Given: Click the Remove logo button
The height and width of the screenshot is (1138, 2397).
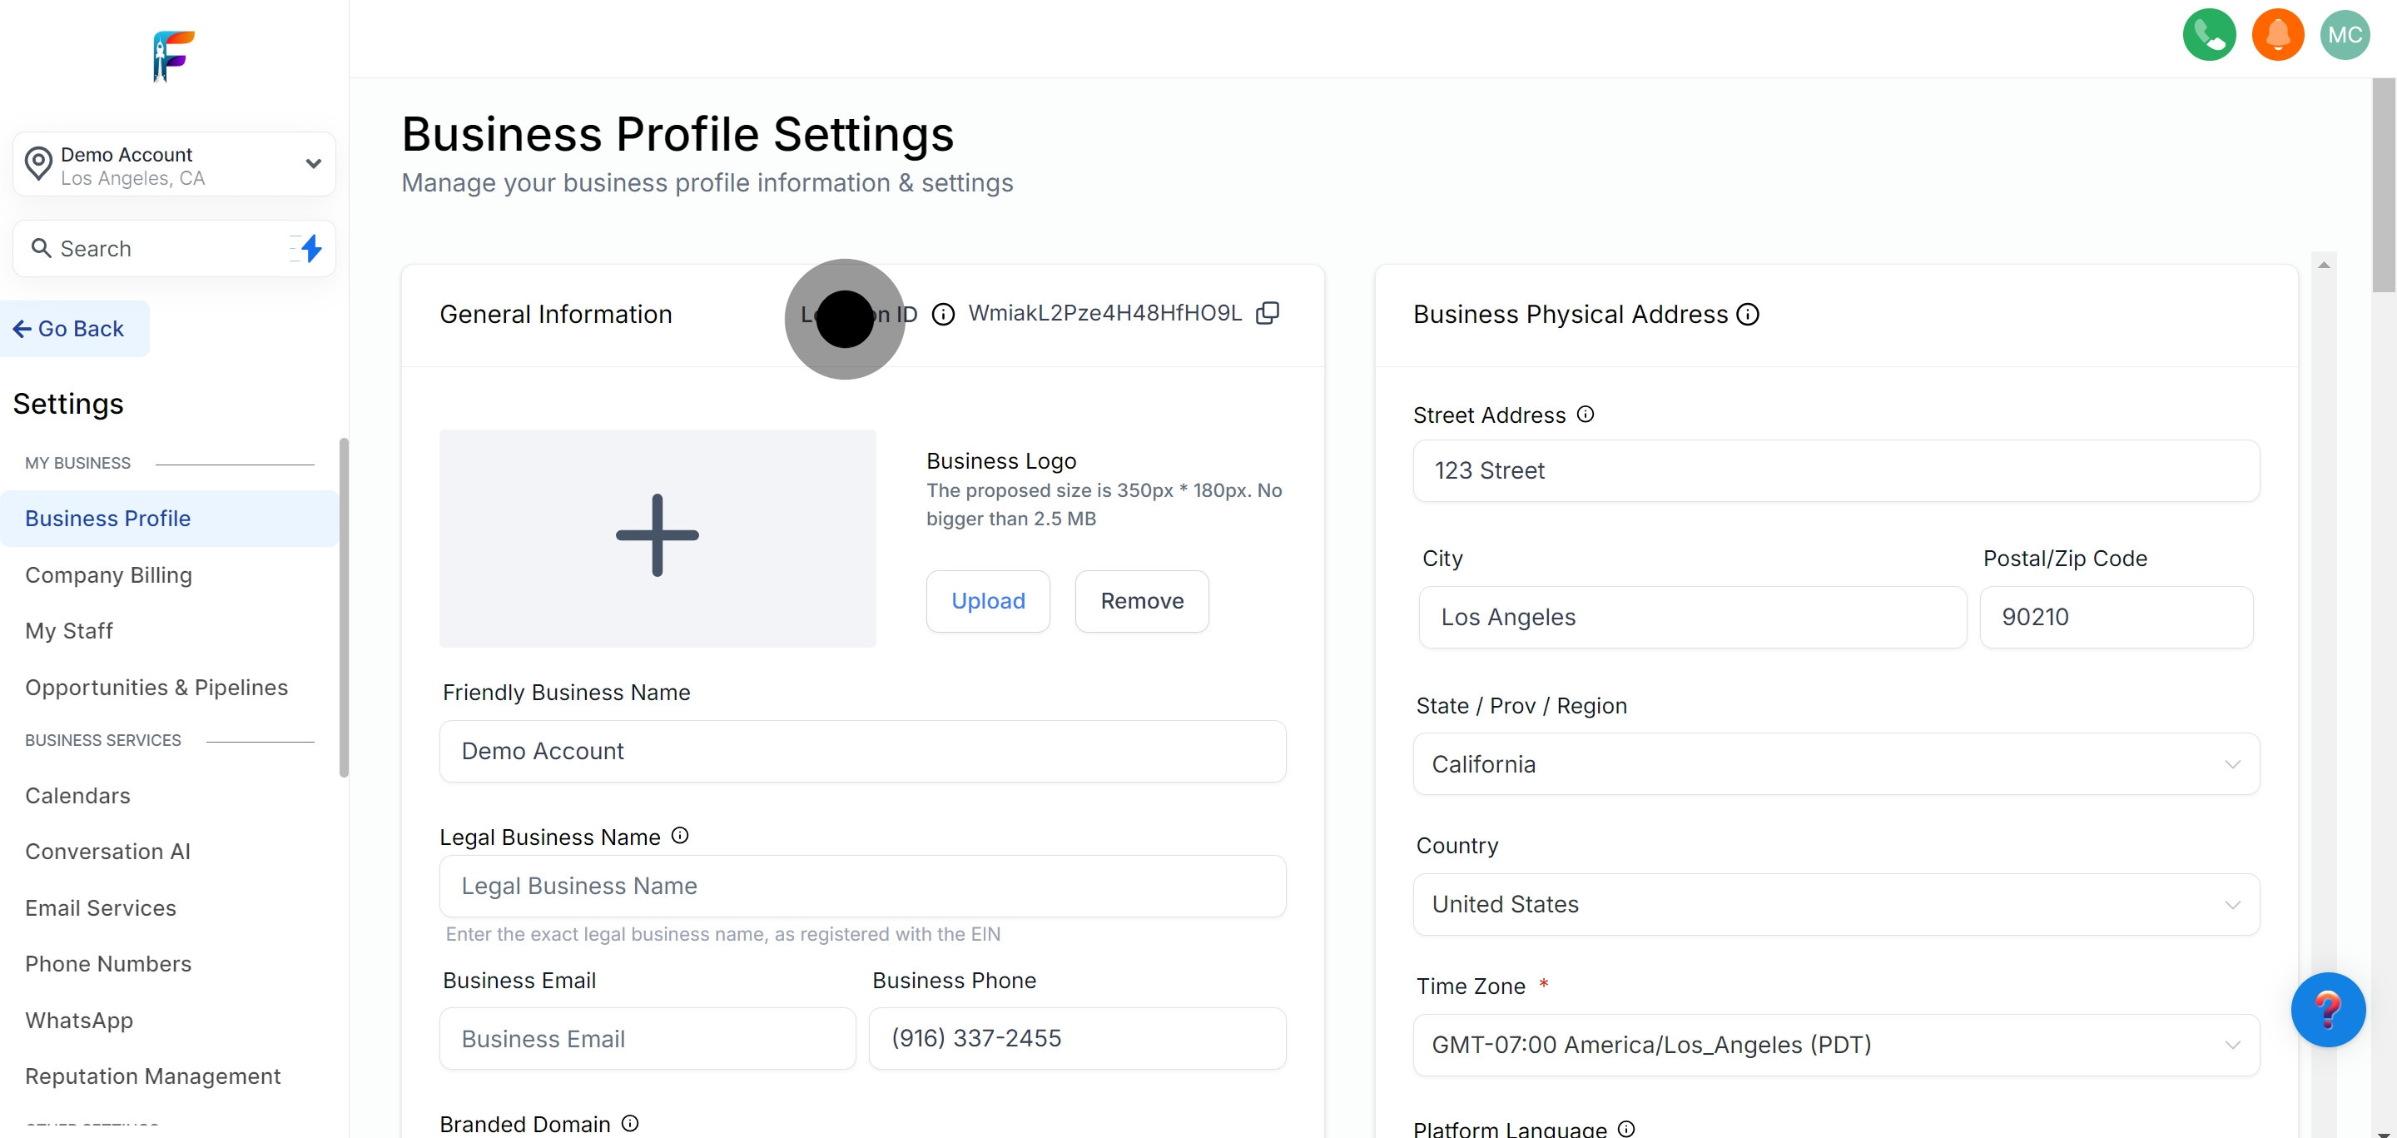Looking at the screenshot, I should coord(1142,601).
